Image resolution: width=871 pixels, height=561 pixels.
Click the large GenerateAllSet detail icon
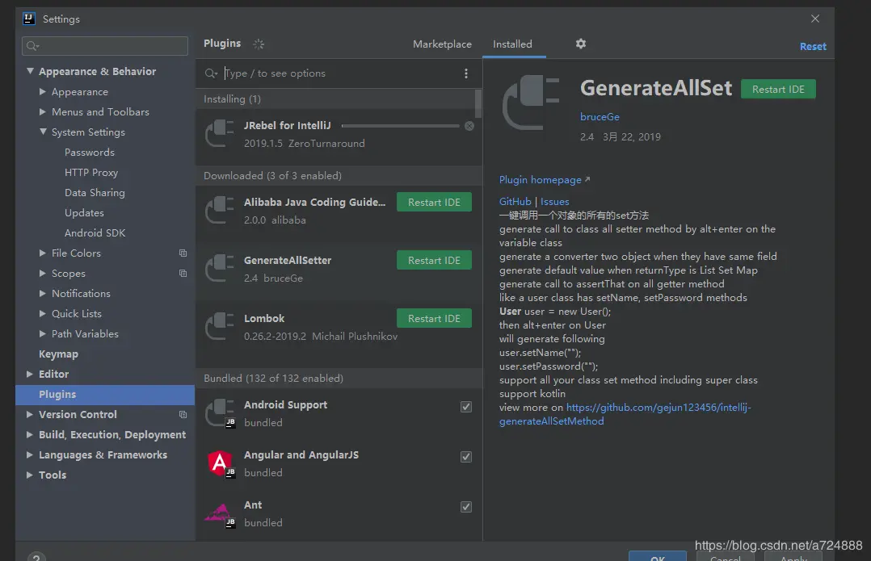tap(531, 103)
